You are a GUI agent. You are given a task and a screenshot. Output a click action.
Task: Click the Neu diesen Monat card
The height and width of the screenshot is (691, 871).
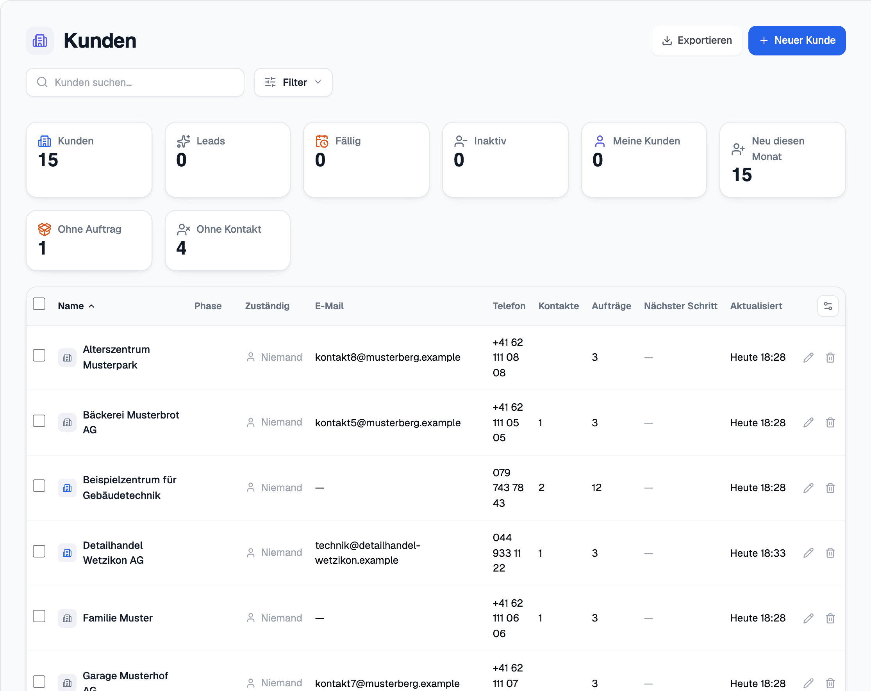pos(782,160)
